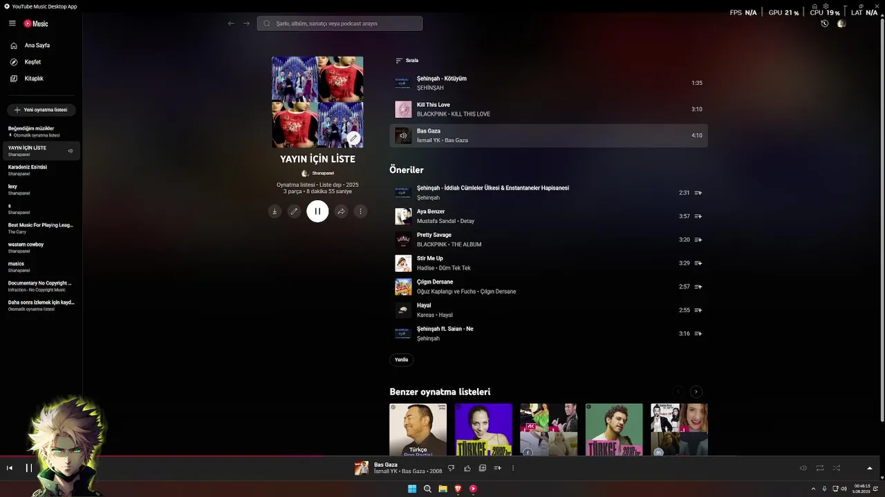The image size is (885, 497).
Task: Click the Bas Gaza speaker thumbnail
Action: (403, 135)
